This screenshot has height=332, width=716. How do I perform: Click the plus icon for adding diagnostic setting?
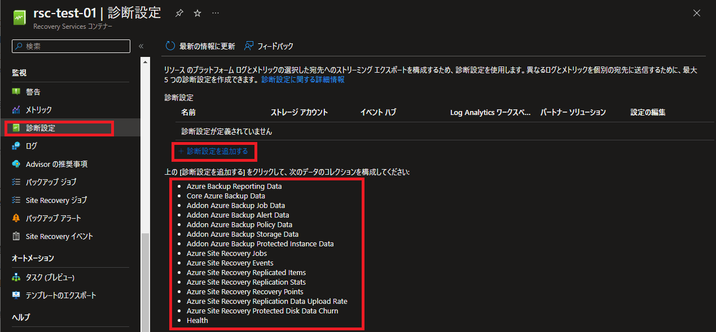coord(181,151)
